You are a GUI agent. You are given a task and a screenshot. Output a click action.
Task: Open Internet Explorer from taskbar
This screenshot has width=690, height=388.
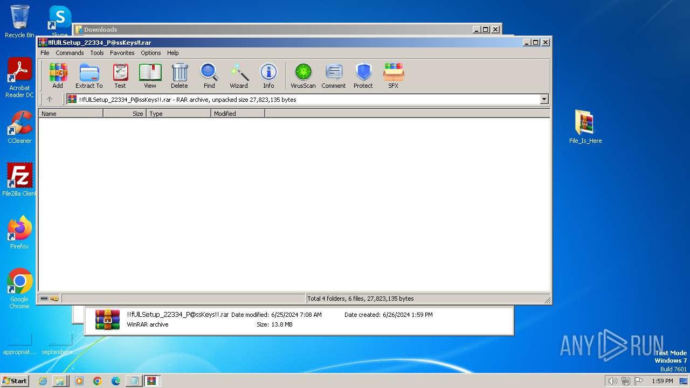[43, 381]
